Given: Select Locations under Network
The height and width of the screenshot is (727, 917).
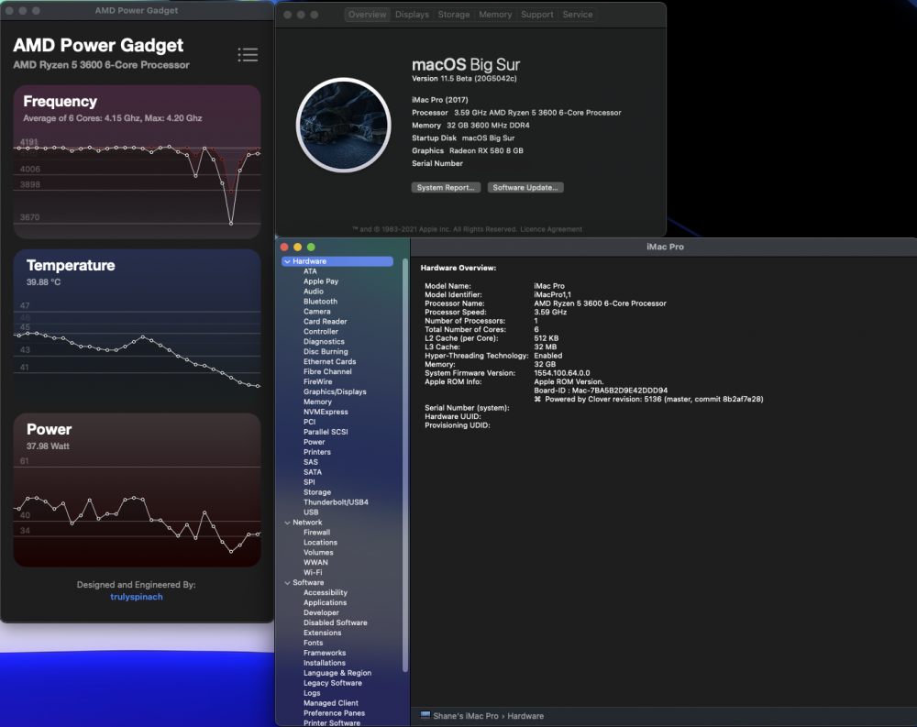Looking at the screenshot, I should pyautogui.click(x=320, y=542).
